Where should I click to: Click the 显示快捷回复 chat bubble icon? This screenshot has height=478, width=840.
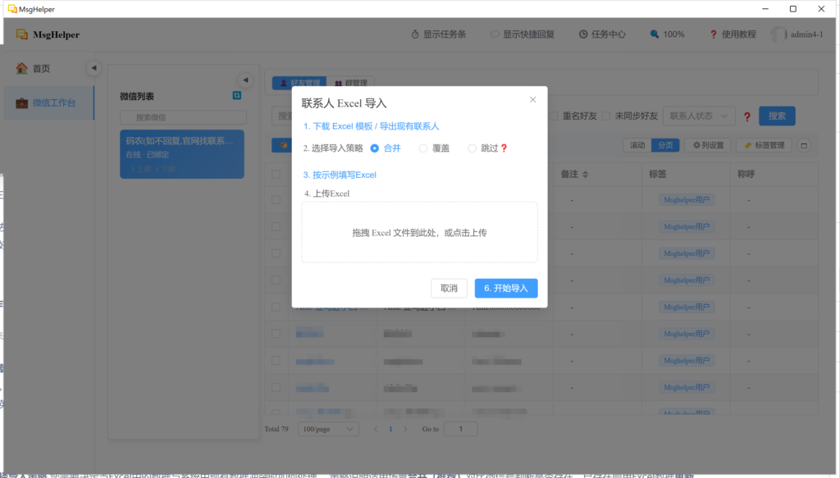click(495, 34)
